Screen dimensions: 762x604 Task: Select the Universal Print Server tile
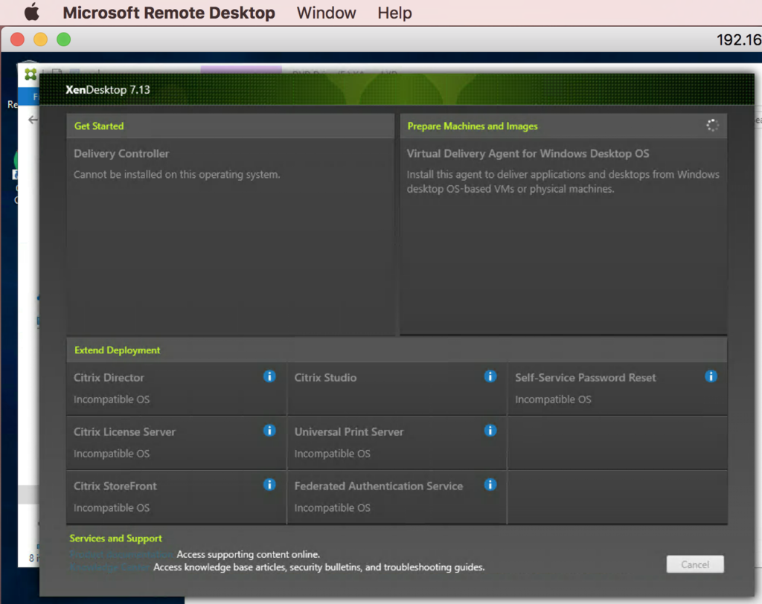point(397,443)
